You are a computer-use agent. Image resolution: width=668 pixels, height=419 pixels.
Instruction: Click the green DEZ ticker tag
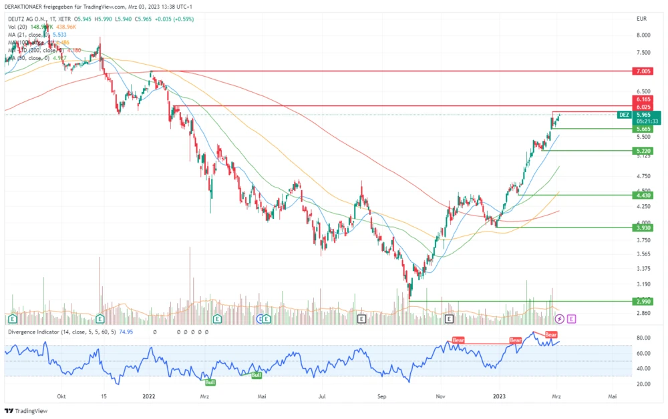pyautogui.click(x=624, y=115)
